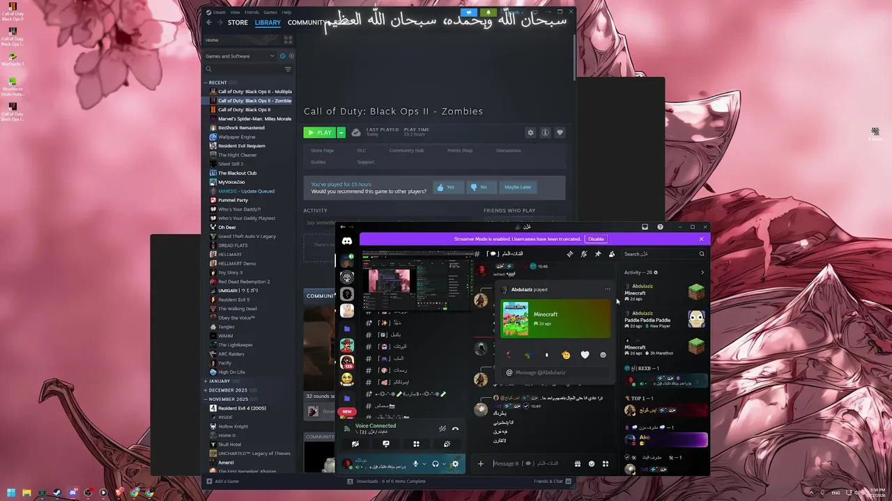Click Message @Abdulaziz reply field
Viewport: 892px width, 501px height.
[x=554, y=372]
